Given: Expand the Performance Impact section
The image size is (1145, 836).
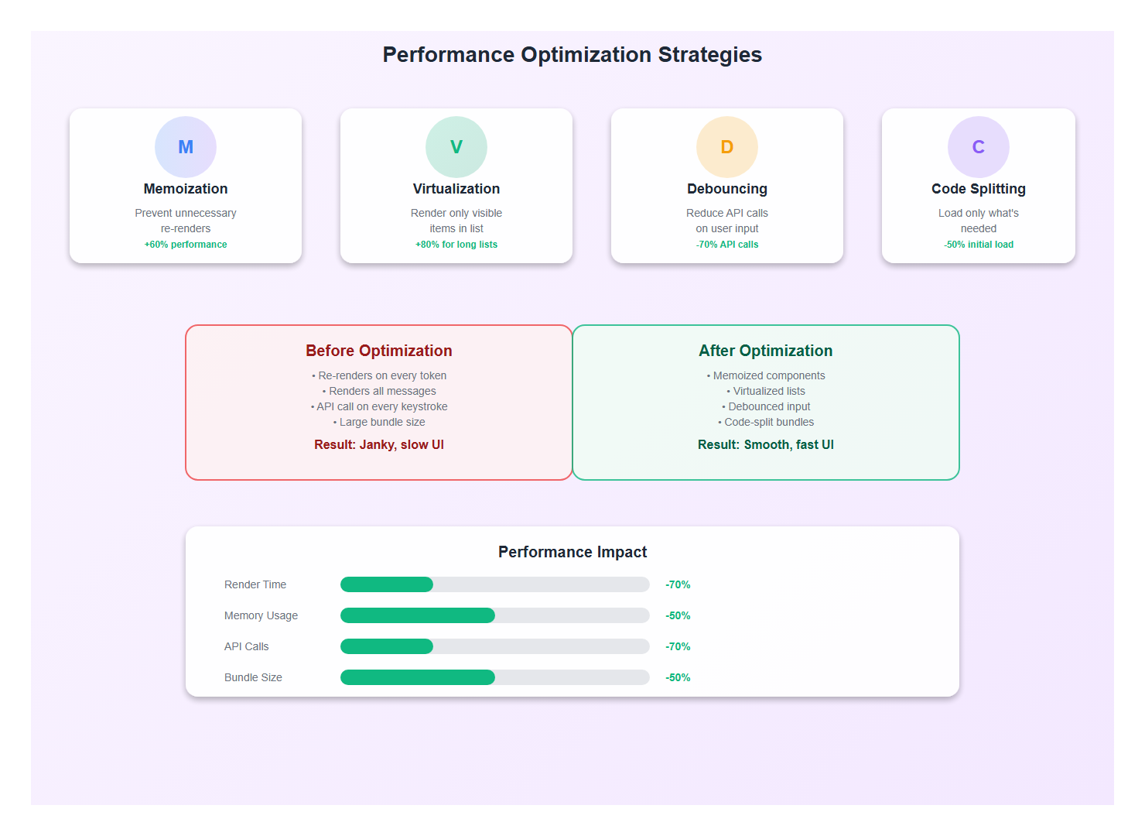Looking at the screenshot, I should click(x=572, y=552).
